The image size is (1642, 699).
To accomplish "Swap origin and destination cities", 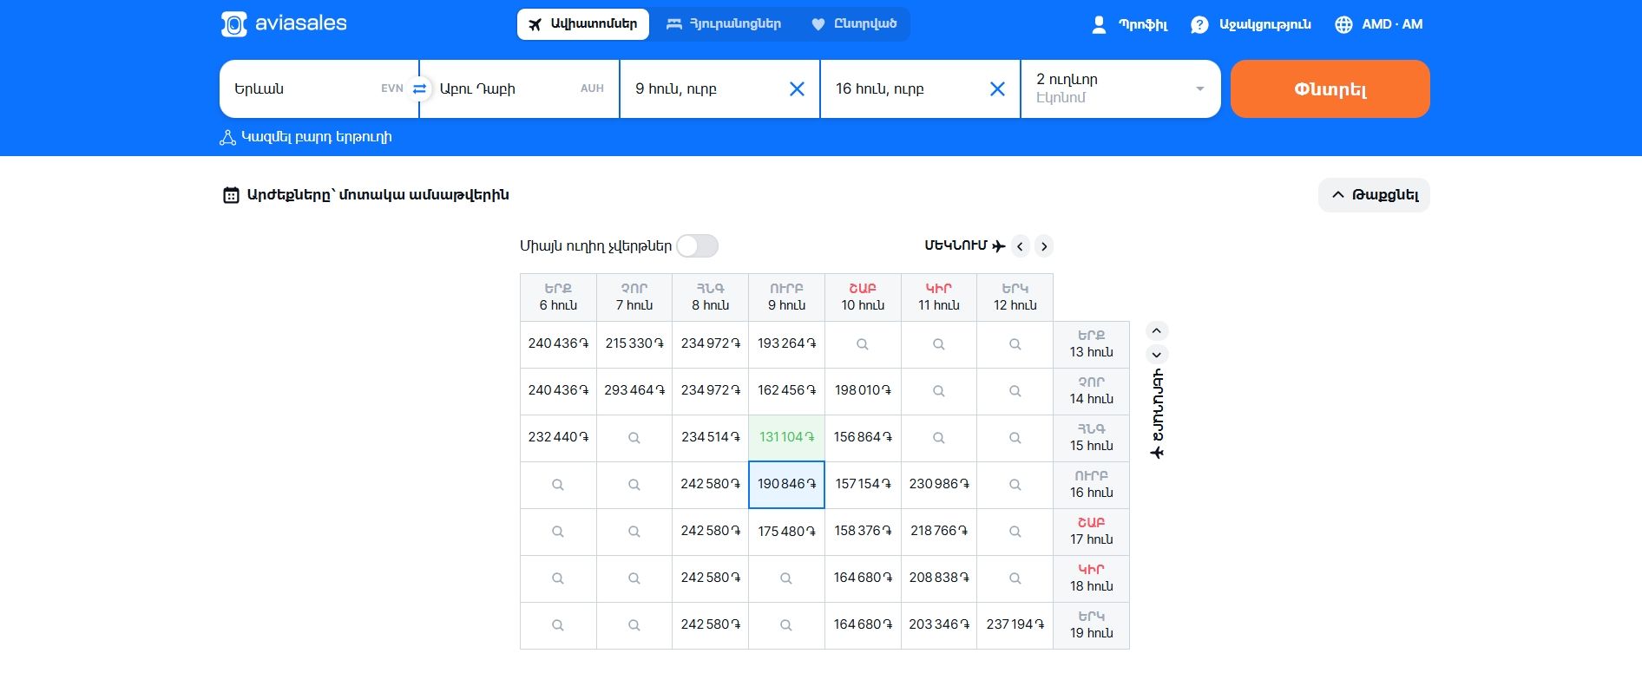I will tap(419, 88).
